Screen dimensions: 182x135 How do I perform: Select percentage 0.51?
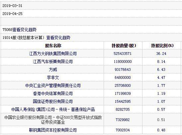click(x=161, y=120)
